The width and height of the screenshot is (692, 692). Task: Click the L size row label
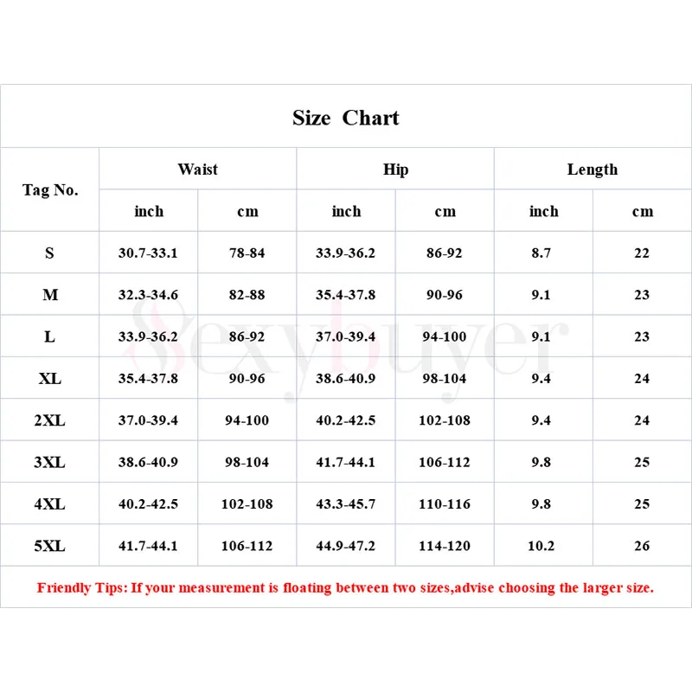coord(50,336)
